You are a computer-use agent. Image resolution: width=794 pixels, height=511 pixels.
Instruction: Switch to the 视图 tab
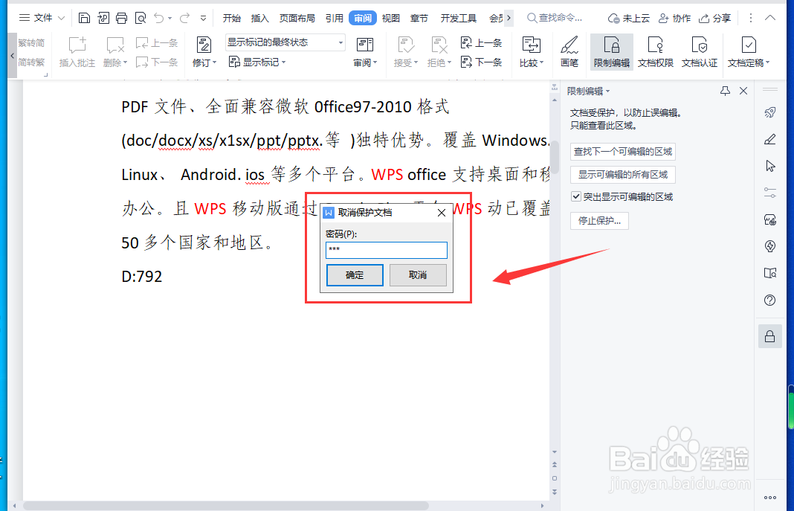pyautogui.click(x=390, y=19)
